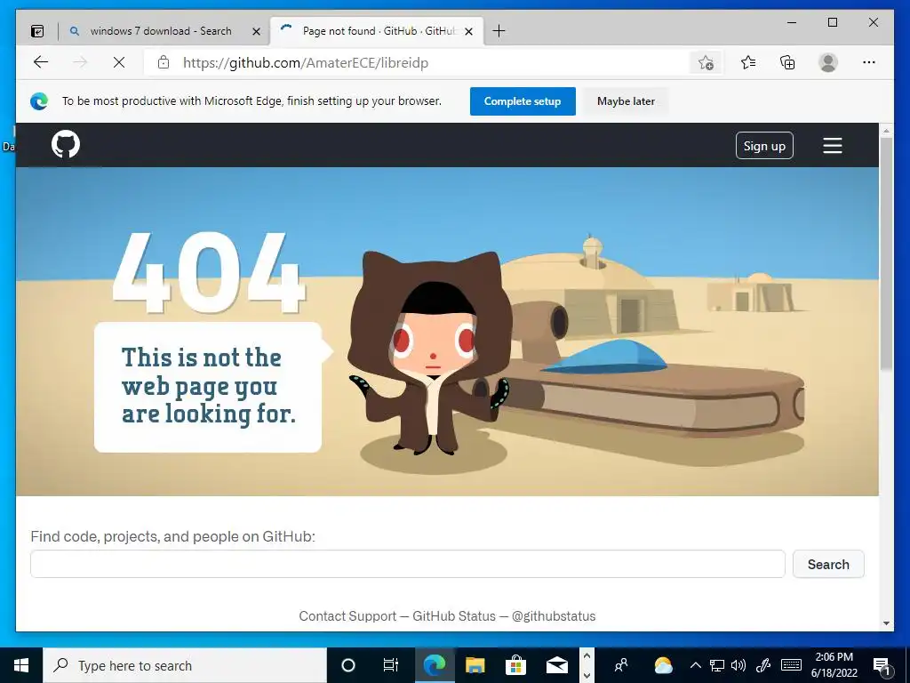Viewport: 910px width, 683px height.
Task: Open the tab actions menu icon
Action: coord(37,31)
